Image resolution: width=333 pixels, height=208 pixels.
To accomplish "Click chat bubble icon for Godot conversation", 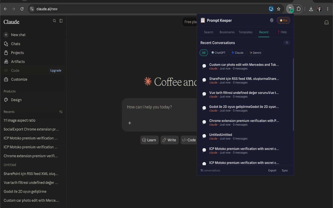I will [204, 108].
